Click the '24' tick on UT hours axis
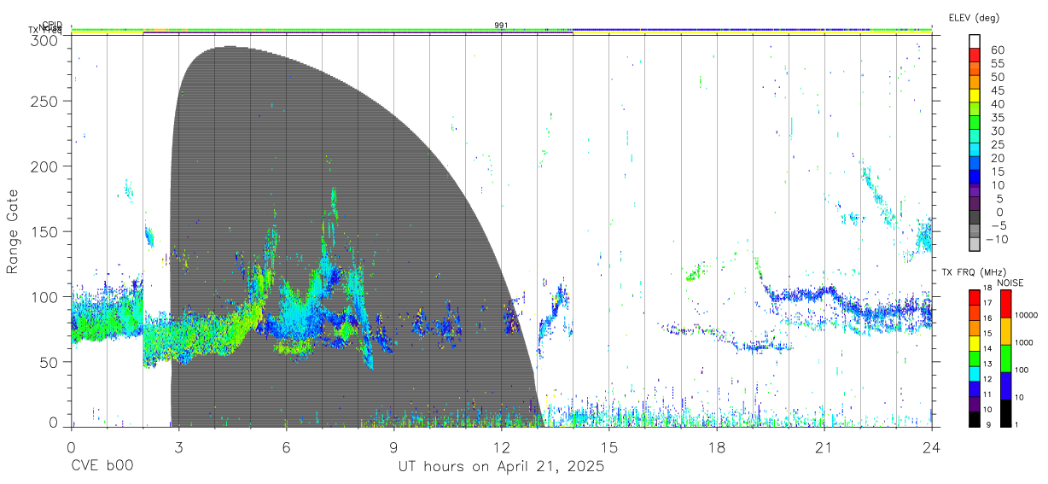This screenshot has width=1048, height=484. point(932,448)
